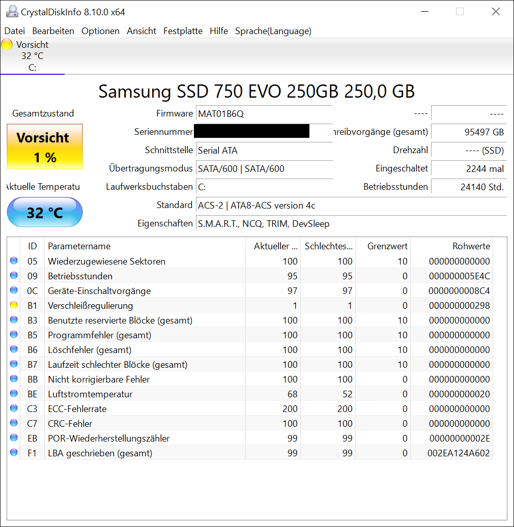The width and height of the screenshot is (514, 527).
Task: Click the Grenzwert column header
Action: pos(383,246)
